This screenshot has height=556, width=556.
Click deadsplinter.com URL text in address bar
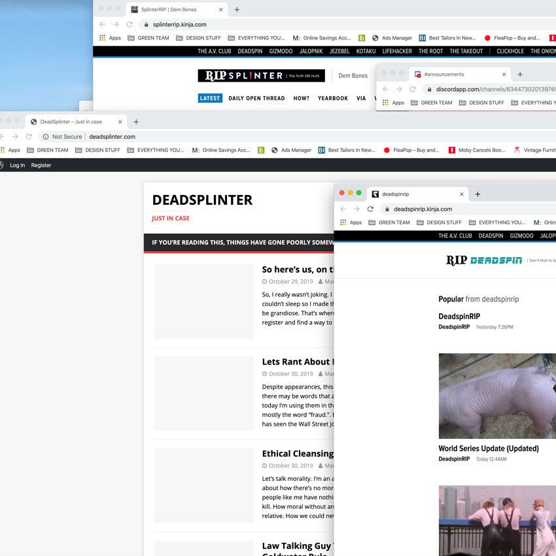coord(112,137)
